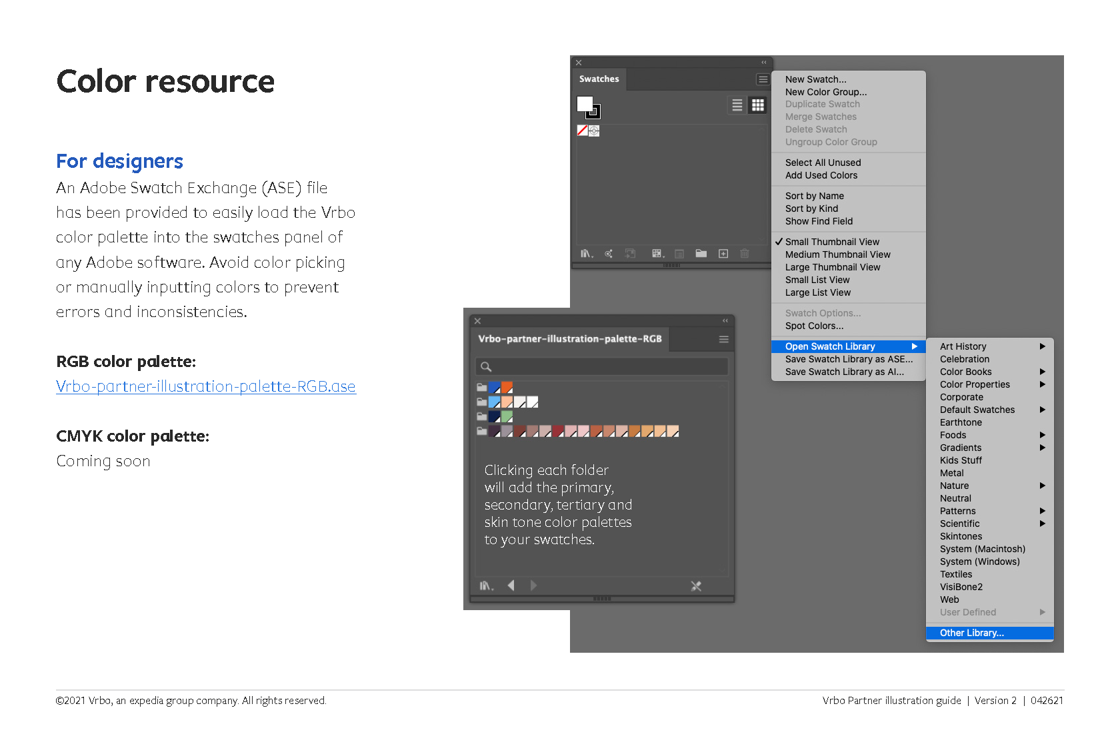The image size is (1120, 746).
Task: Click the Delete Swatch trash icon
Action: [x=745, y=254]
